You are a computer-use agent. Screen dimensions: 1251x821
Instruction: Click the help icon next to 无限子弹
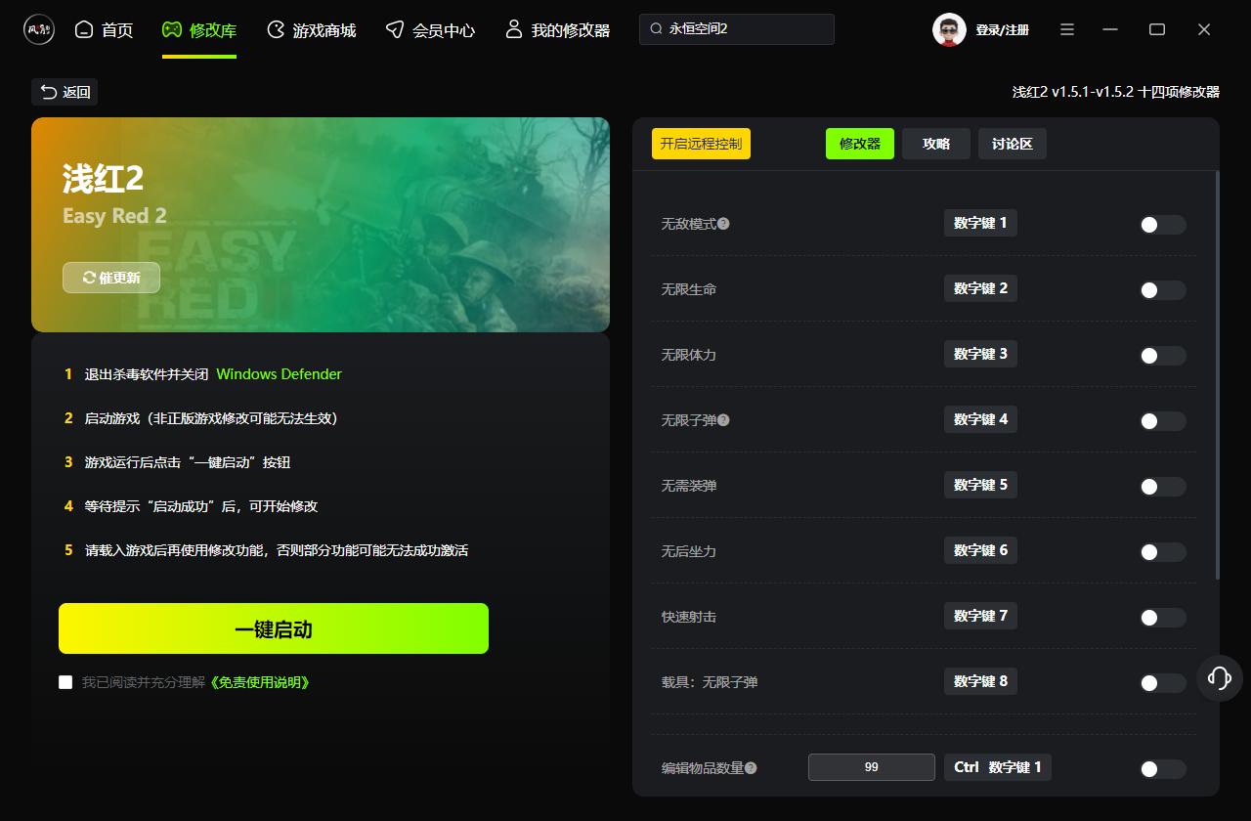[723, 420]
